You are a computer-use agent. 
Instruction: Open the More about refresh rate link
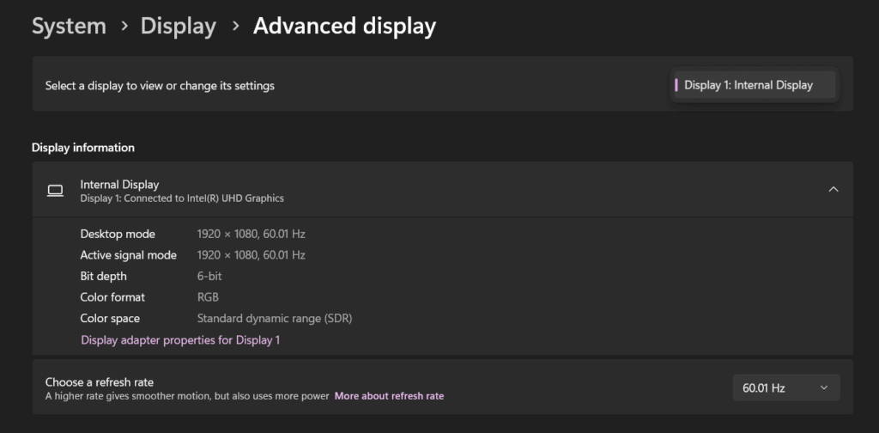click(x=389, y=396)
